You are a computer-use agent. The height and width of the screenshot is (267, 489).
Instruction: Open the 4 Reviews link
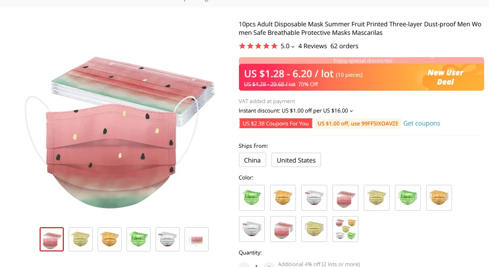tap(312, 46)
